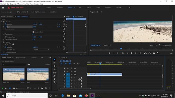175x98 pixels.
Task: Select the Slip tool
Action: pos(54,73)
